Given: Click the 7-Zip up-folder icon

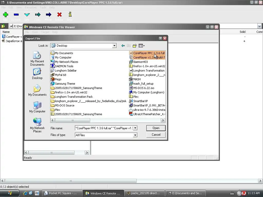Looking at the screenshot, I should [x=3, y=26].
